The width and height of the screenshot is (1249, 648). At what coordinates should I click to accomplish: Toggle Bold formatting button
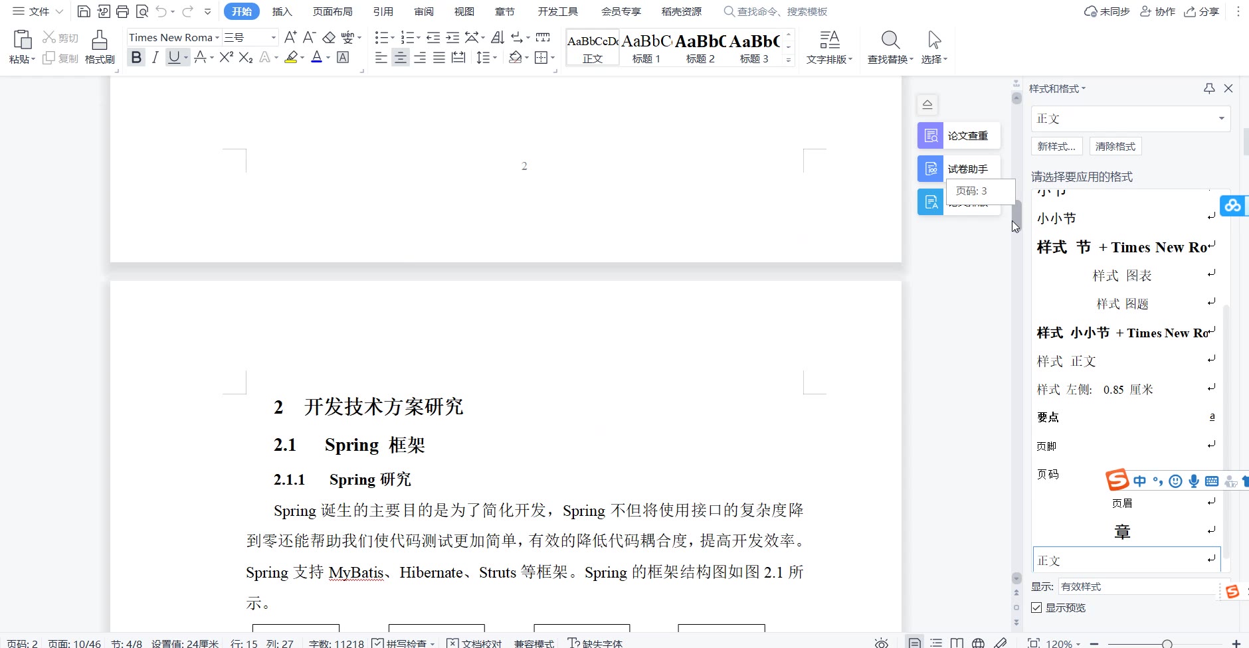136,58
